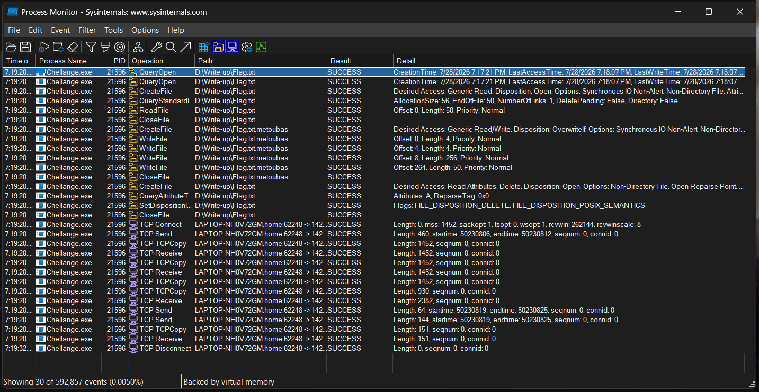The width and height of the screenshot is (759, 392).
Task: Toggle Show Network Activity icon
Action: (x=232, y=47)
